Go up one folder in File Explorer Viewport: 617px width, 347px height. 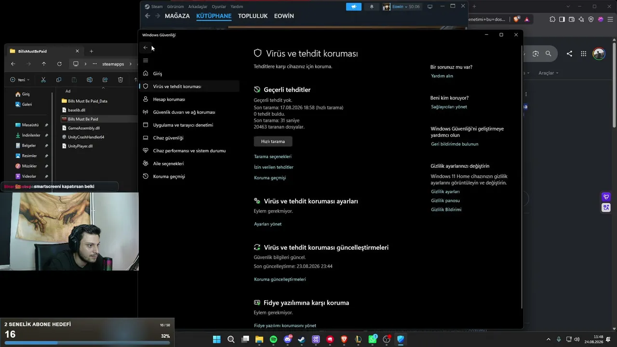point(44,64)
